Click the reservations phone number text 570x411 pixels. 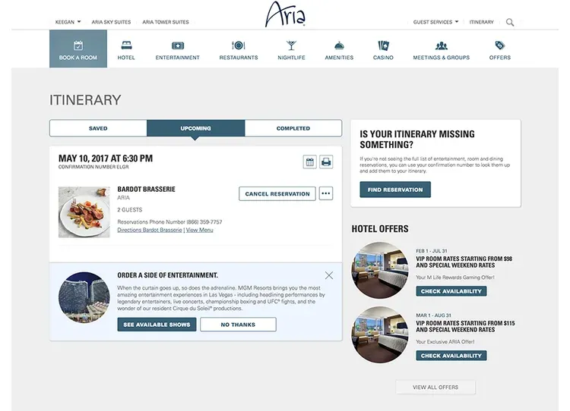click(169, 221)
